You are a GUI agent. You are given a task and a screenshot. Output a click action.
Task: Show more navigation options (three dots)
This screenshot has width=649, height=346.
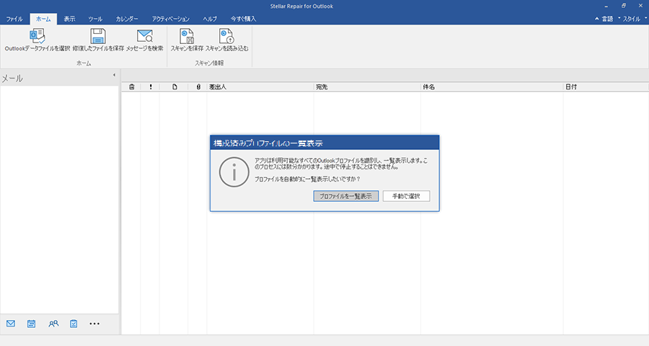click(94, 324)
